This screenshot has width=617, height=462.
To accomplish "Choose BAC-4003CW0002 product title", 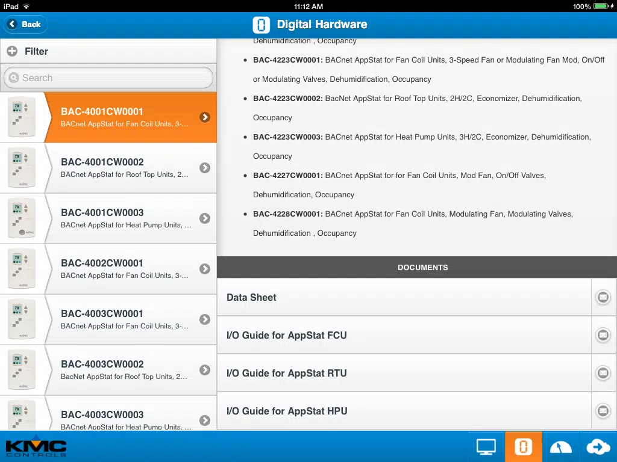I will click(x=102, y=364).
